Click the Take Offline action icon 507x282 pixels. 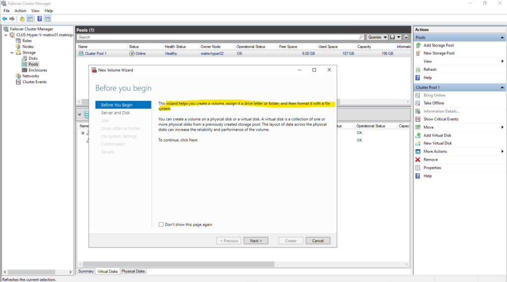[x=418, y=103]
